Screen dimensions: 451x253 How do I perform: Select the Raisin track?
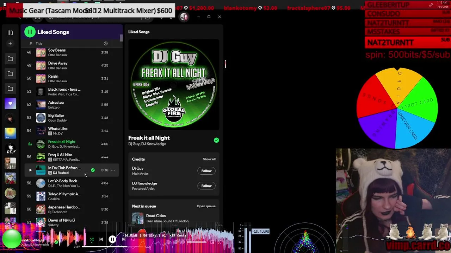click(72, 78)
